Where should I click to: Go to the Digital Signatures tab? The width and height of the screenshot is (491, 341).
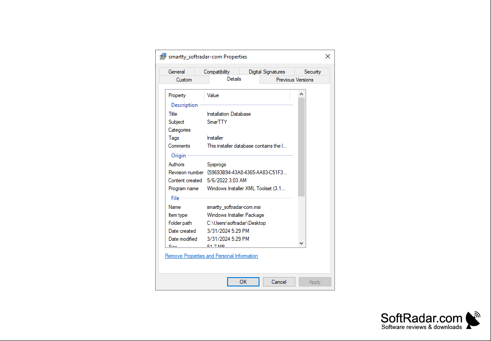(267, 72)
